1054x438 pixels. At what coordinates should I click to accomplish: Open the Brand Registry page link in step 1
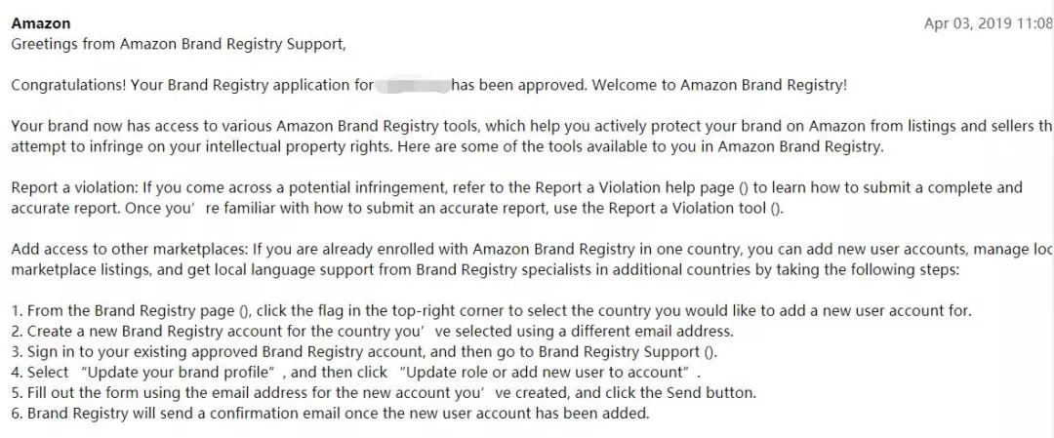coord(244,311)
